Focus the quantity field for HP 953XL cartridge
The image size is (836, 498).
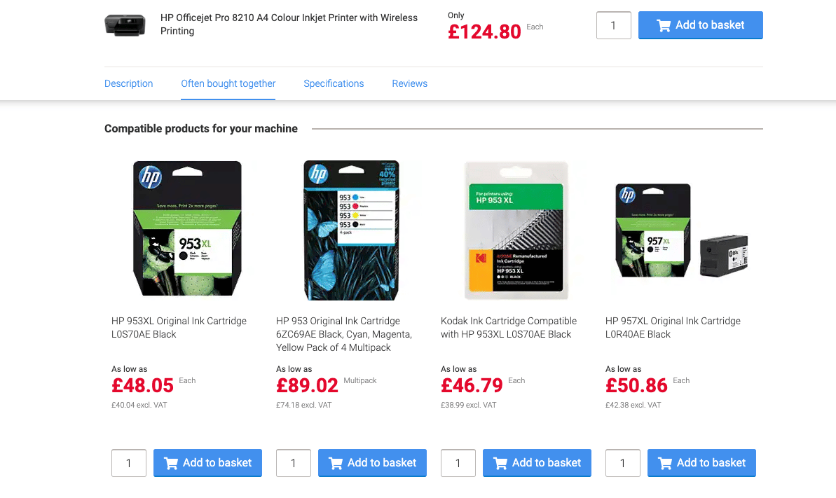click(x=129, y=463)
